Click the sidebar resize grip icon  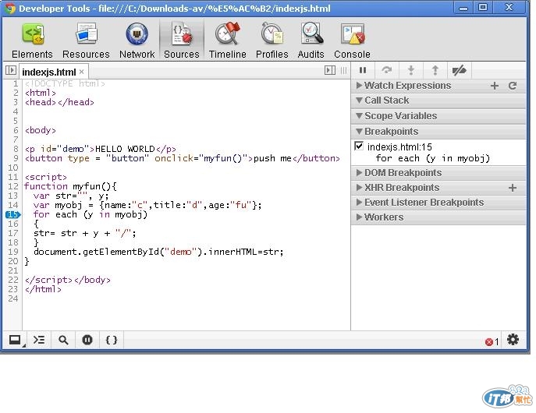pyautogui.click(x=343, y=70)
